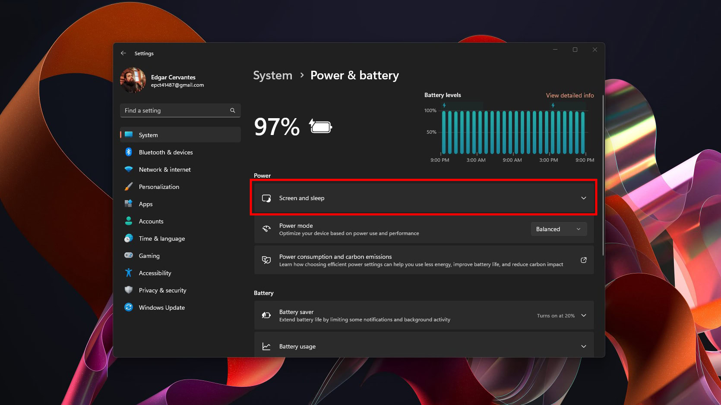This screenshot has width=721, height=405.
Task: Open Windows Update label
Action: tap(162, 308)
